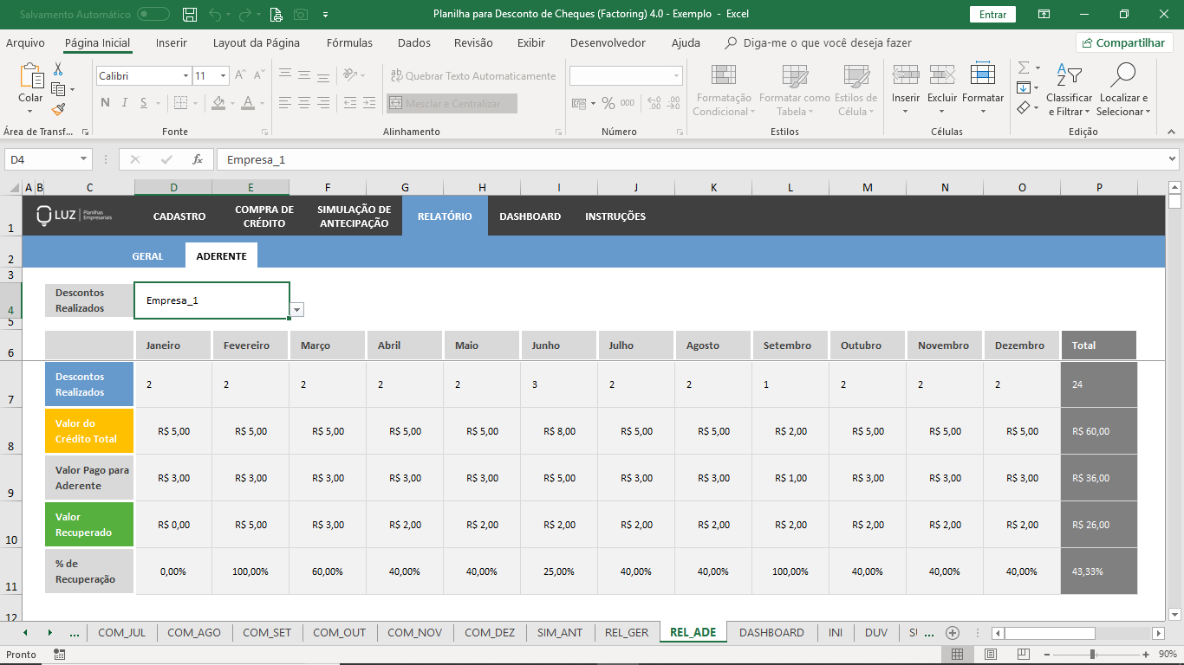1184x665 pixels.
Task: Click the Diga-me search field
Action: [x=818, y=42]
